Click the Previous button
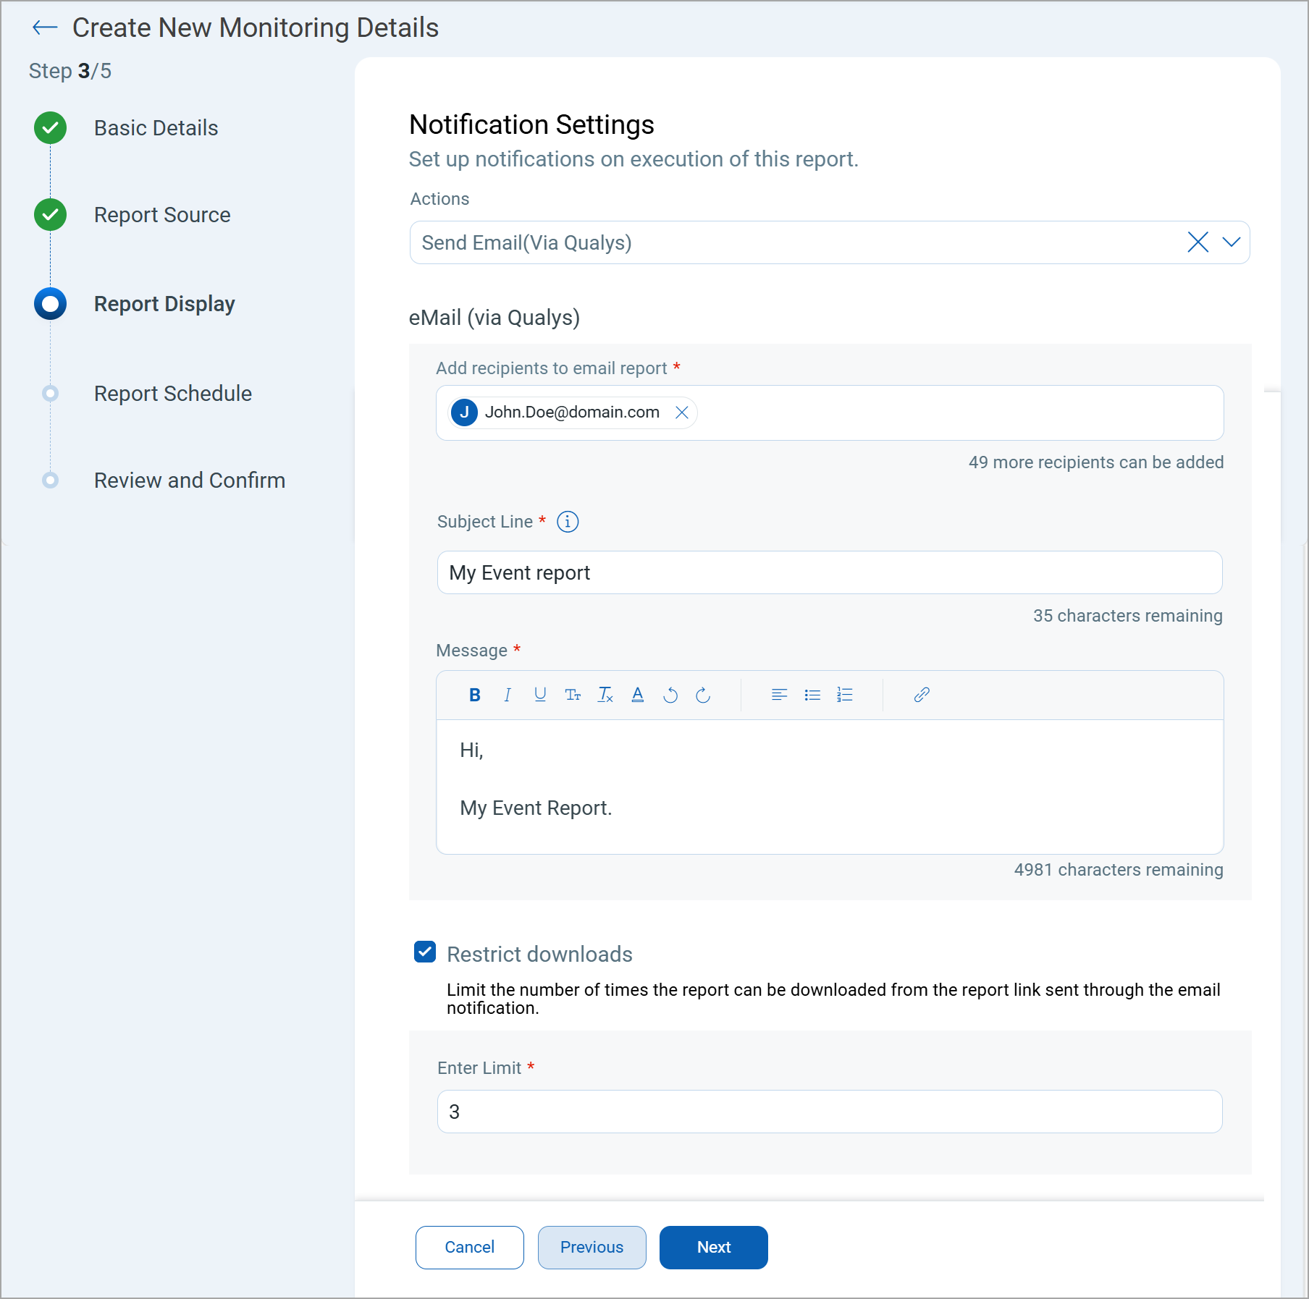The width and height of the screenshot is (1309, 1299). coord(592,1247)
